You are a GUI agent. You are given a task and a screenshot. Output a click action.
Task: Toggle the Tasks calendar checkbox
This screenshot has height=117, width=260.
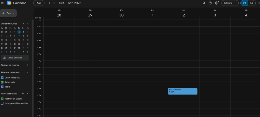(2, 87)
